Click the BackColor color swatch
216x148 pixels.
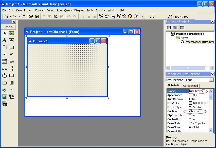coord(191,103)
